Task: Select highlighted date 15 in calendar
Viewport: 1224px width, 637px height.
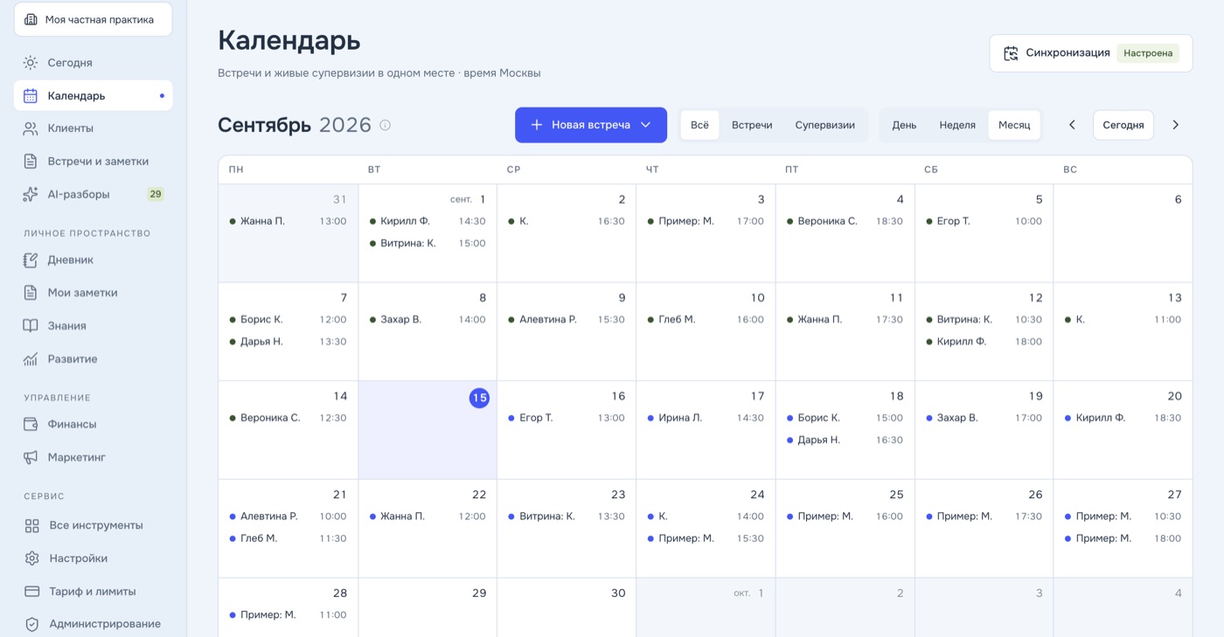Action: [479, 398]
